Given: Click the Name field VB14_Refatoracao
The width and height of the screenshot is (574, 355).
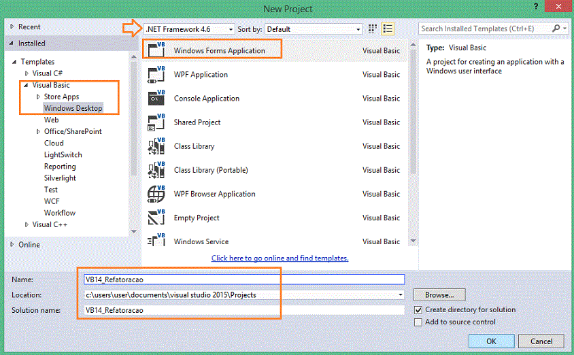Looking at the screenshot, I should click(244, 280).
